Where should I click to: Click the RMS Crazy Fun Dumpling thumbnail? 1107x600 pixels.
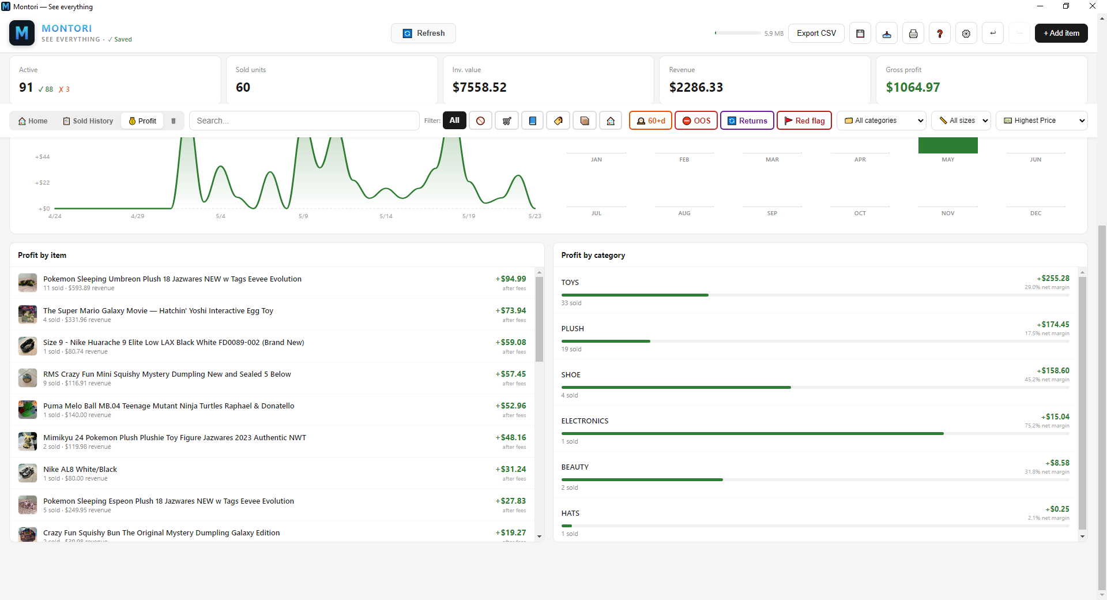point(28,378)
